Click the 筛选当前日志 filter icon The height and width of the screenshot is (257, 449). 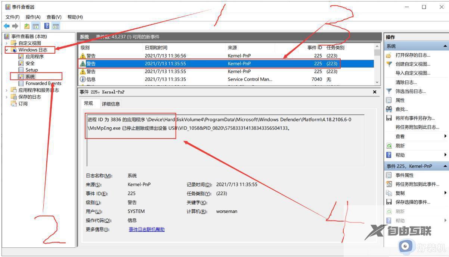(x=389, y=91)
